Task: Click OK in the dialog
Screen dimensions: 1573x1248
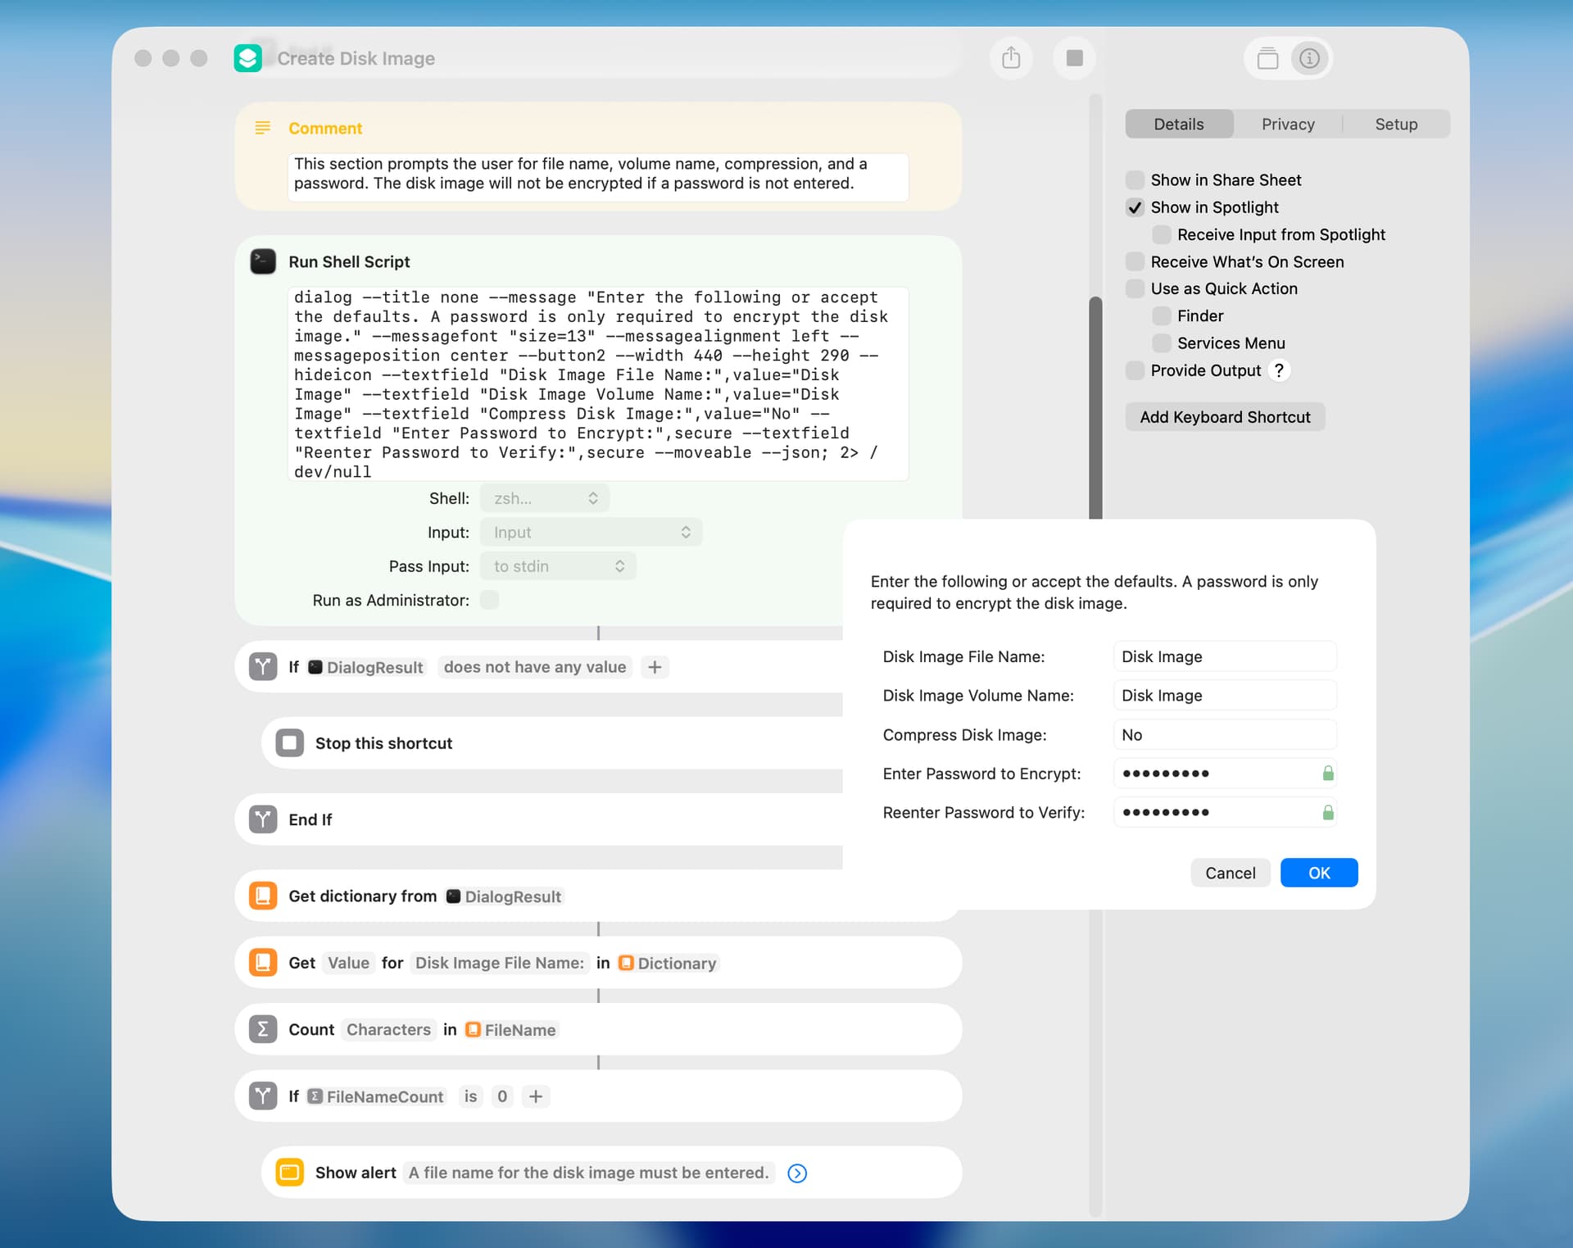Action: pos(1318,873)
